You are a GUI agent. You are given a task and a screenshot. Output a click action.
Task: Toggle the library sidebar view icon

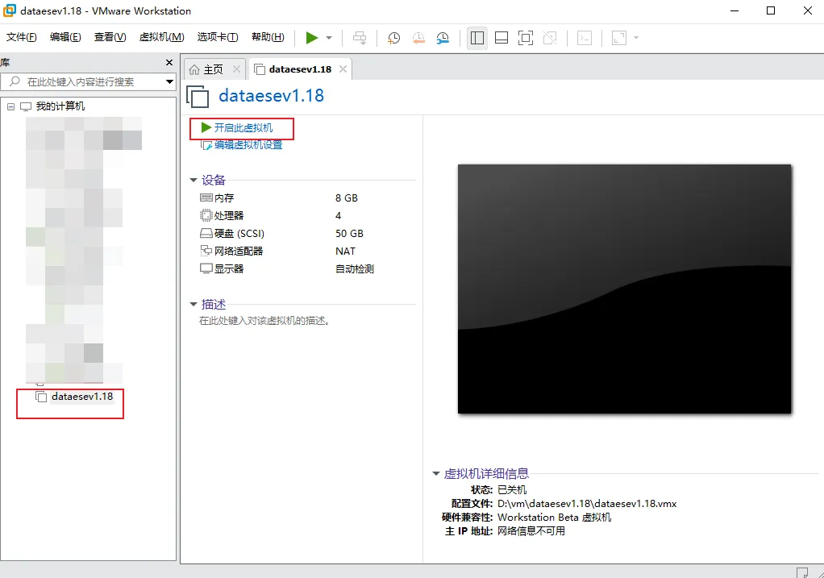[x=477, y=38]
